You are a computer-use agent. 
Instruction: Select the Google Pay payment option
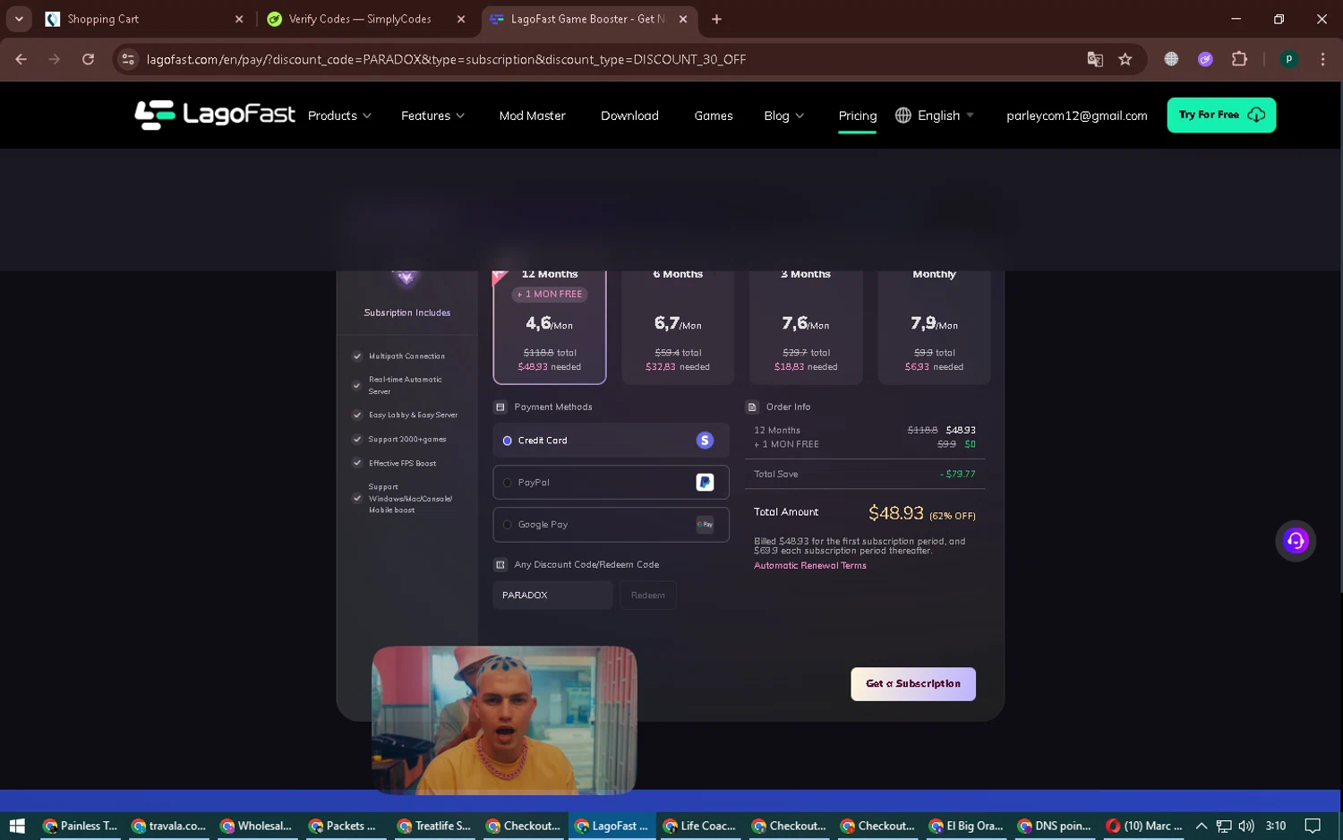coord(611,525)
